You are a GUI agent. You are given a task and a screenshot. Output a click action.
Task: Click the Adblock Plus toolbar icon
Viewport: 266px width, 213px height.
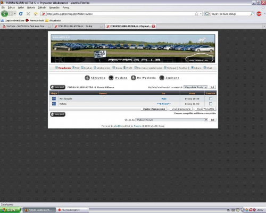click(259, 14)
